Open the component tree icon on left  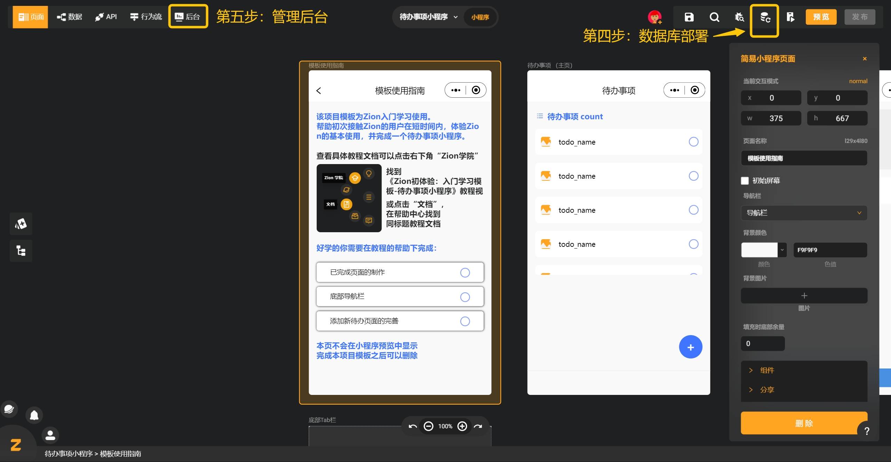pos(21,251)
